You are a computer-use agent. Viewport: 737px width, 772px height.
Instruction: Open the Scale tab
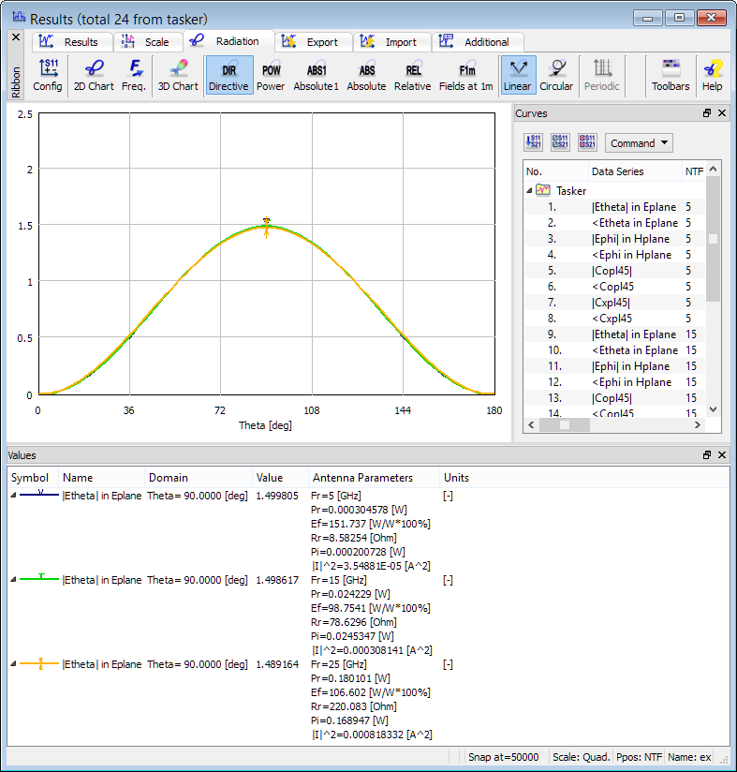(148, 42)
